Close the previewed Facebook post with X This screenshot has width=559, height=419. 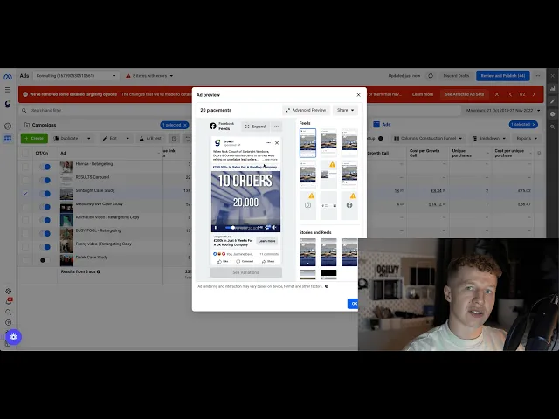tap(277, 143)
